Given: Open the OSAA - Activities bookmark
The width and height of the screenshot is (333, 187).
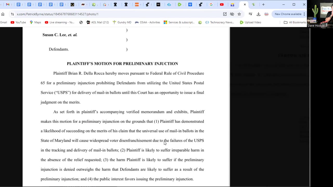Looking at the screenshot, I should [x=147, y=22].
